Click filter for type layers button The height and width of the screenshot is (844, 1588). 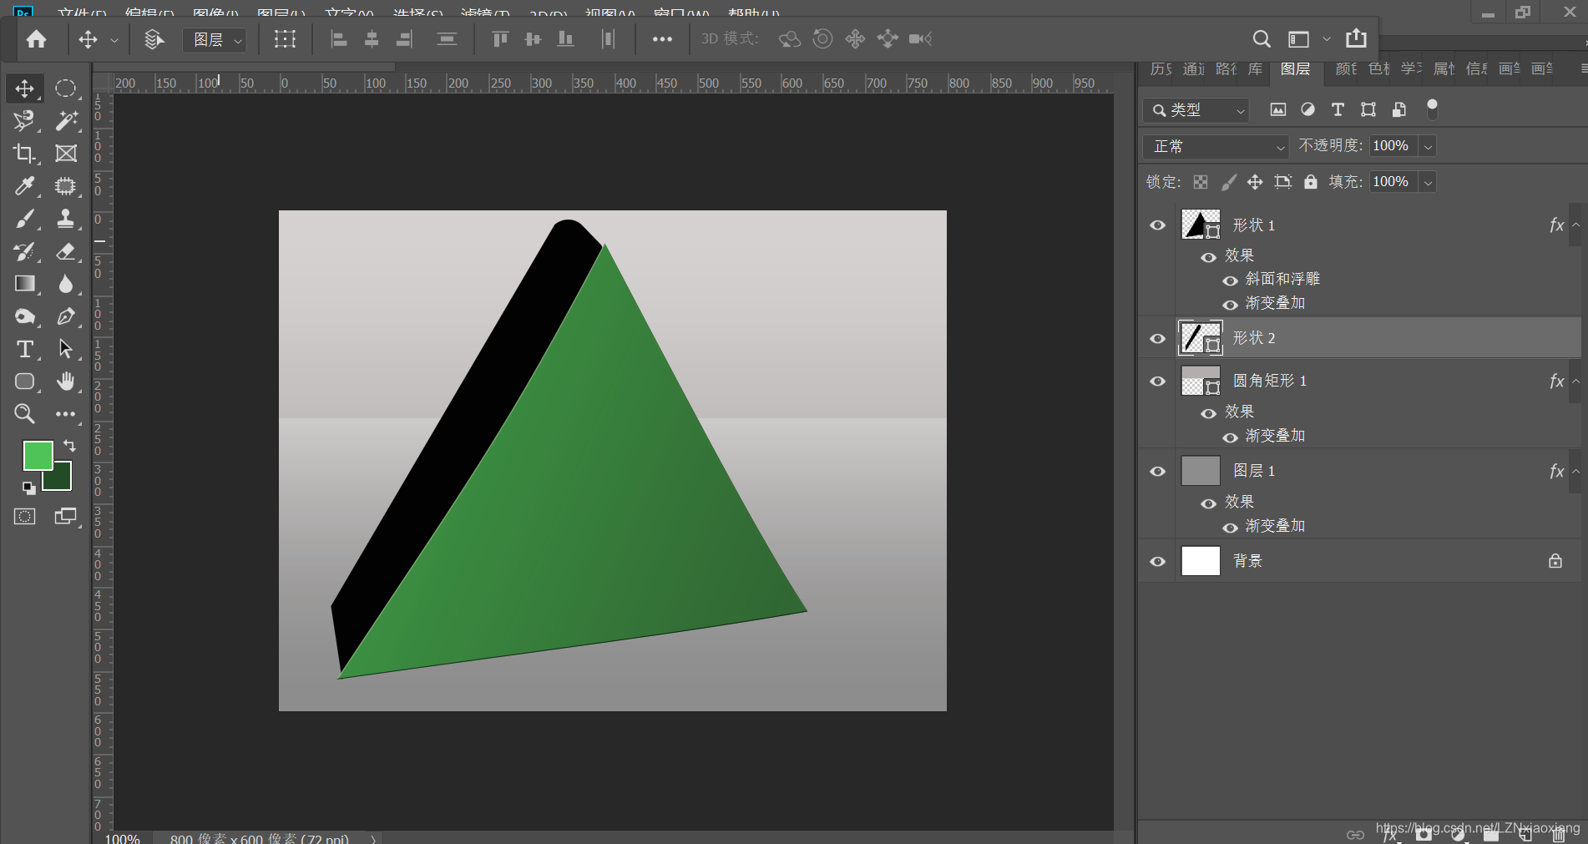[x=1338, y=109]
